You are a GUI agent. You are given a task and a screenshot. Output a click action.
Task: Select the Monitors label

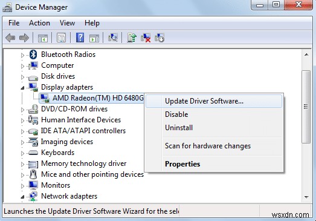(x=56, y=185)
